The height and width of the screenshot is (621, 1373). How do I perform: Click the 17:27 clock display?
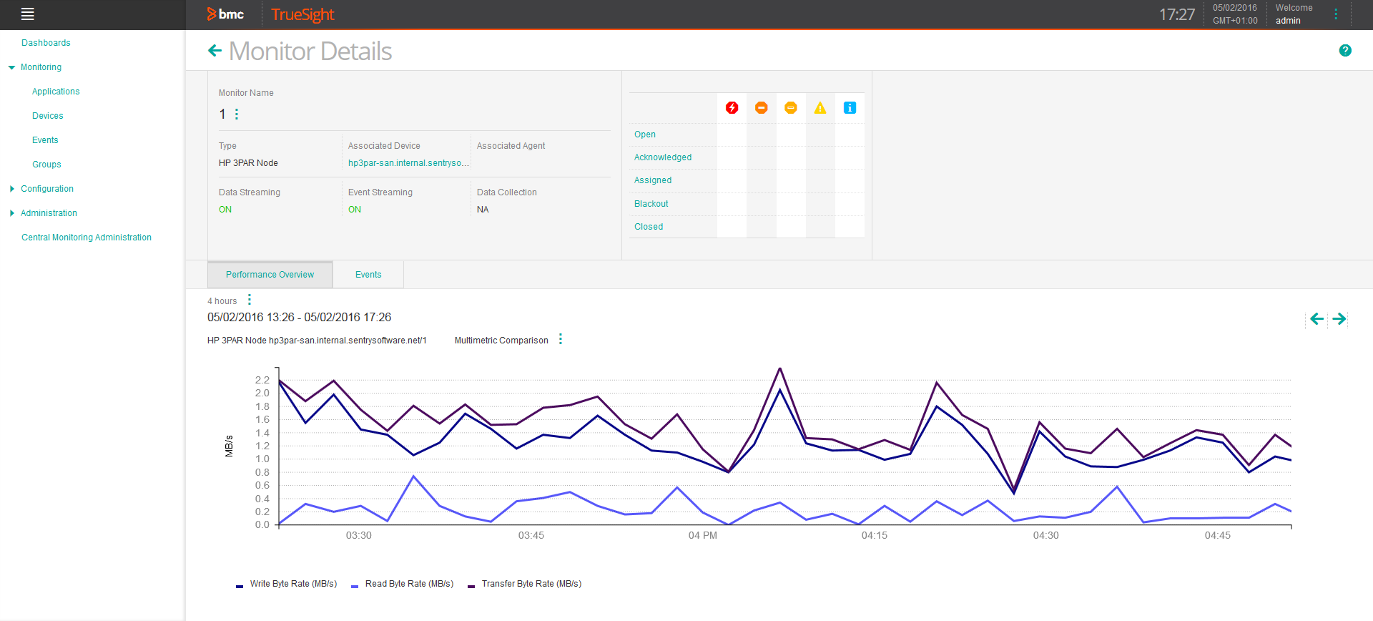pyautogui.click(x=1177, y=14)
